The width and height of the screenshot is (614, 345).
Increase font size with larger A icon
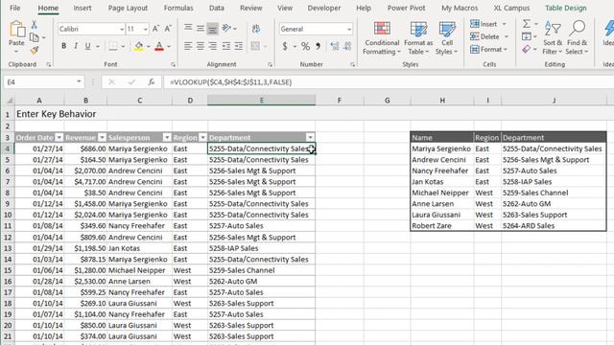pyautogui.click(x=155, y=29)
